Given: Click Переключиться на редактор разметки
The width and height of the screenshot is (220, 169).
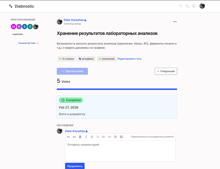Looking at the screenshot, I should [x=152, y=137].
